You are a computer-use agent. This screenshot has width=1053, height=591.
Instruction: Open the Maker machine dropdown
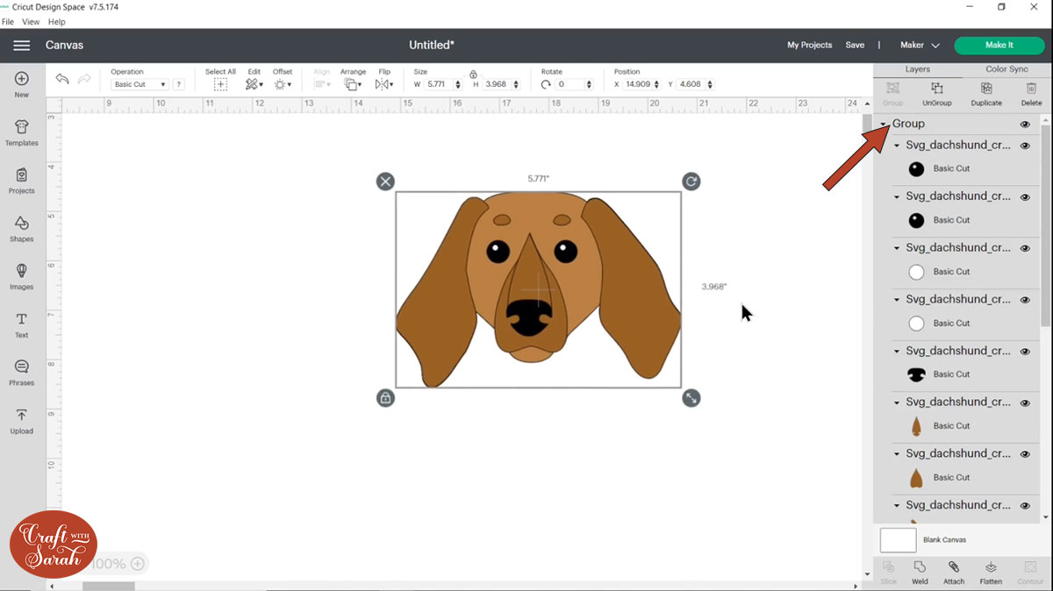pos(919,46)
